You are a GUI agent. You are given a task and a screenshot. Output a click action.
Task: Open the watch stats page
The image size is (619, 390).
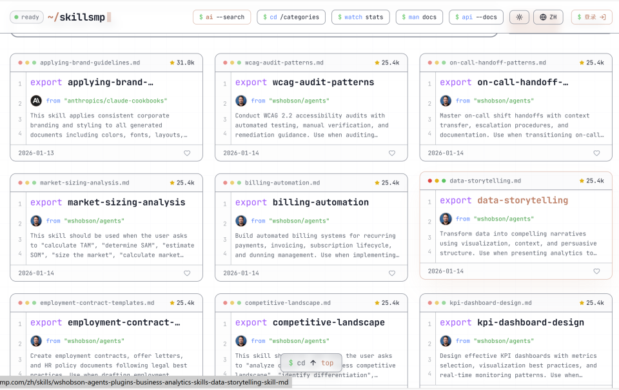click(360, 17)
